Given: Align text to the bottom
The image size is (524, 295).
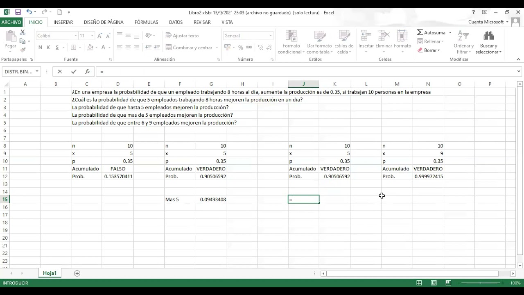Looking at the screenshot, I should point(137,36).
